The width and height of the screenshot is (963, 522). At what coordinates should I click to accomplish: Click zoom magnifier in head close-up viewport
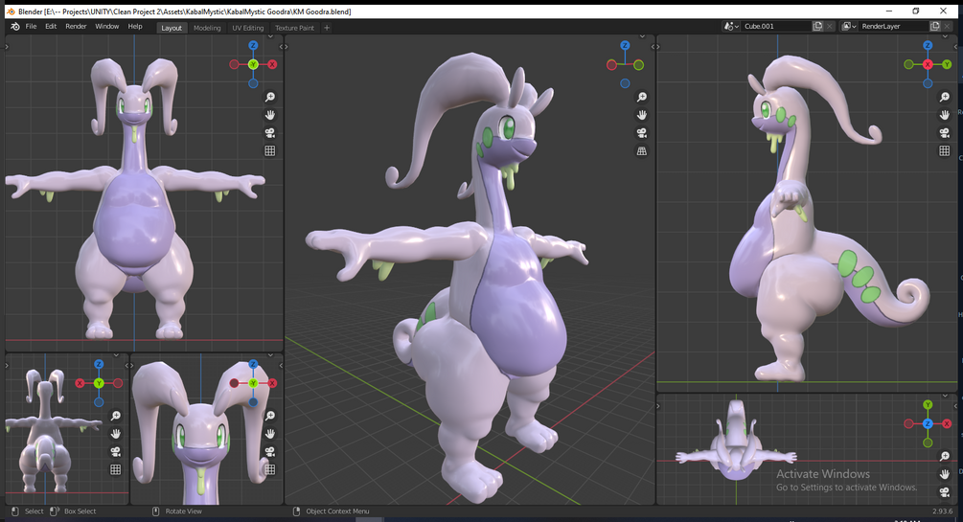(269, 416)
